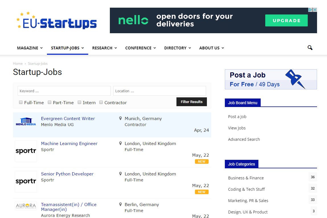
Task: Click the Job Board Menu heading
Action: 242,102
